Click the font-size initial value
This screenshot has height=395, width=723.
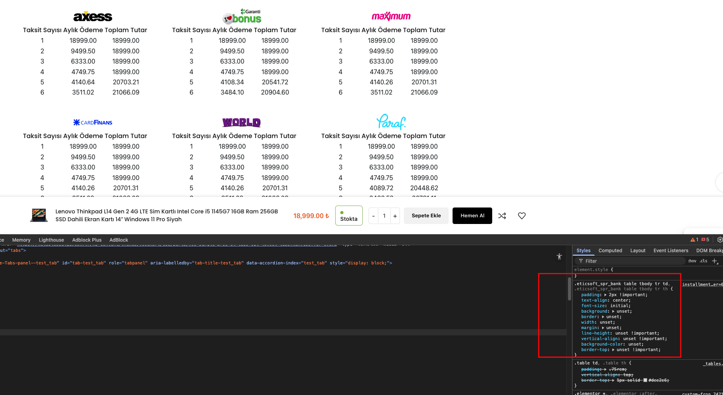pos(619,306)
